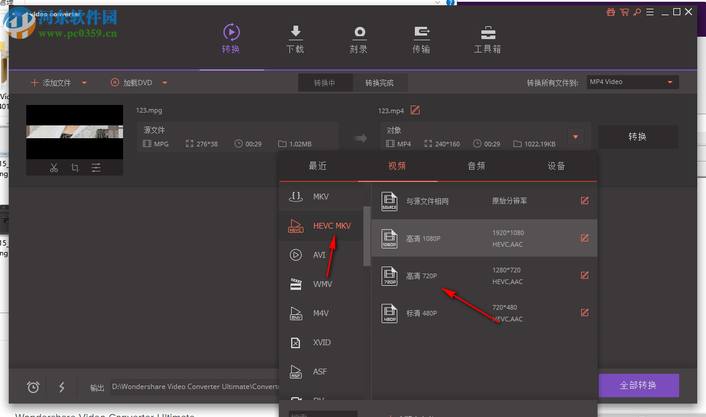Image resolution: width=706 pixels, height=417 pixels.
Task: Edit settings for the 480P preset
Action: click(x=585, y=313)
